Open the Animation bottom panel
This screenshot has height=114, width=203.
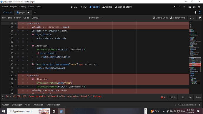pos(39,105)
